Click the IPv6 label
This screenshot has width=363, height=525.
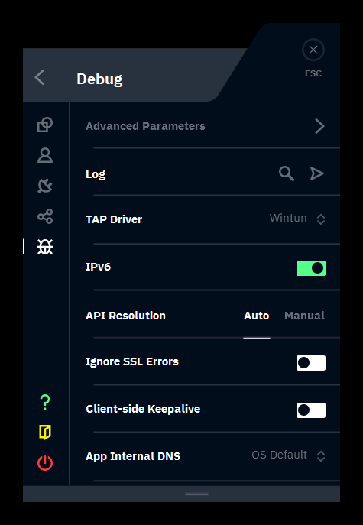pyautogui.click(x=98, y=267)
